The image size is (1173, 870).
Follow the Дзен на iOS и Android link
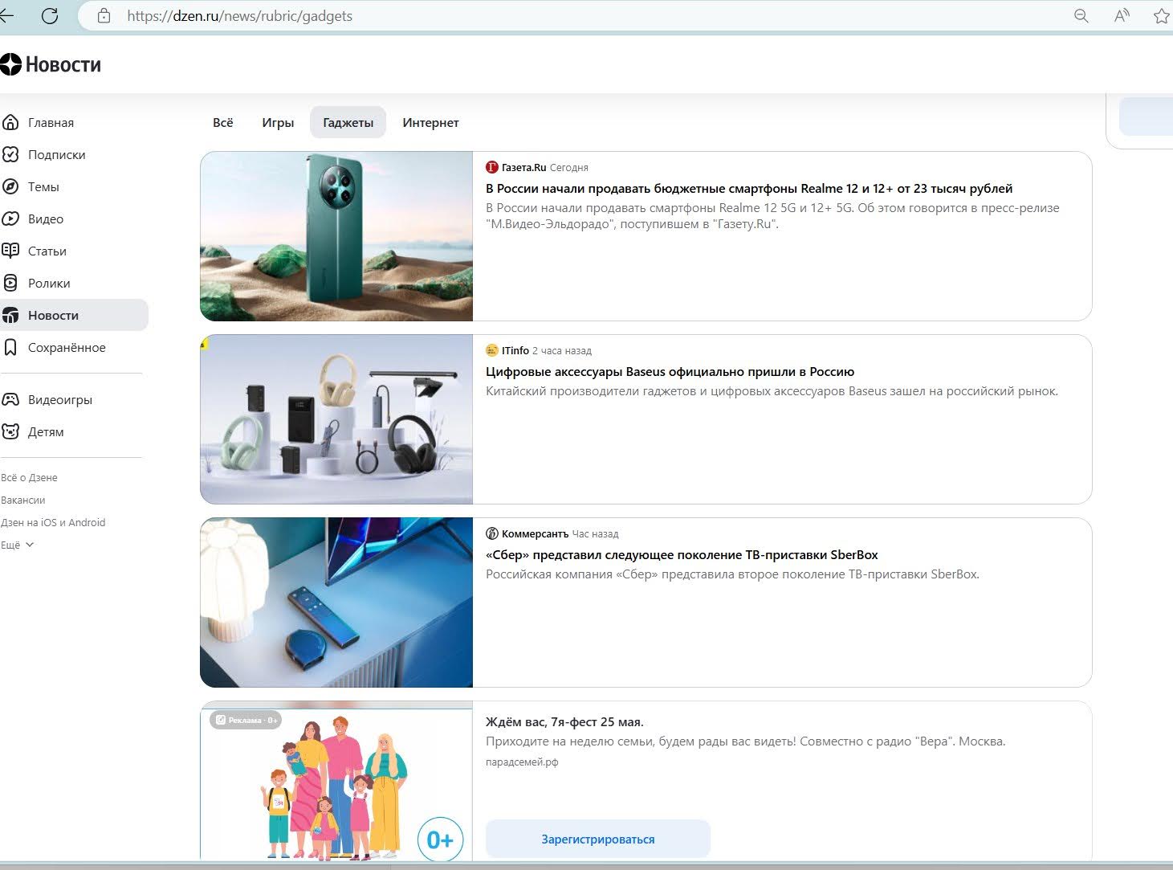pyautogui.click(x=53, y=522)
